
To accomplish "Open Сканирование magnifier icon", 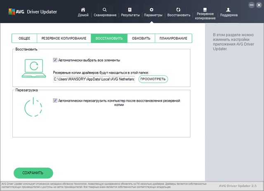I will tap(104, 10).
